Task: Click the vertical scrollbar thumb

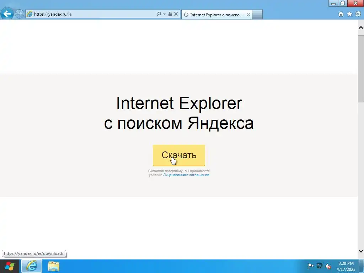Action: point(361,69)
